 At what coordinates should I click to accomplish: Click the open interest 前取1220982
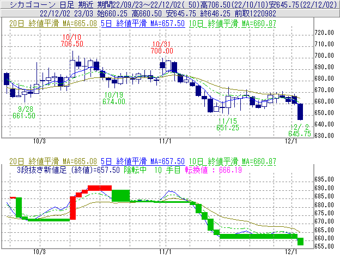[256, 14]
